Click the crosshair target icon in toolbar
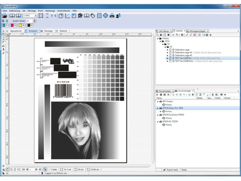 tap(105, 16)
